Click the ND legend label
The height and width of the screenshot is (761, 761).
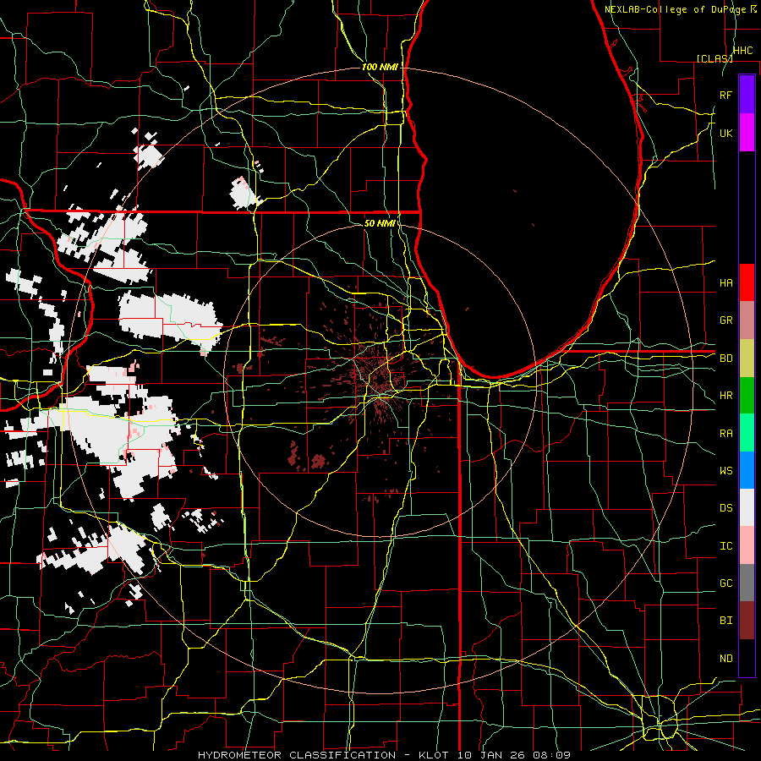point(725,658)
